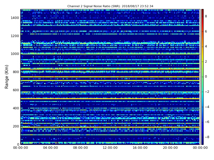Click the 20:00:00 time axis label
The image size is (214, 160).
170,148
